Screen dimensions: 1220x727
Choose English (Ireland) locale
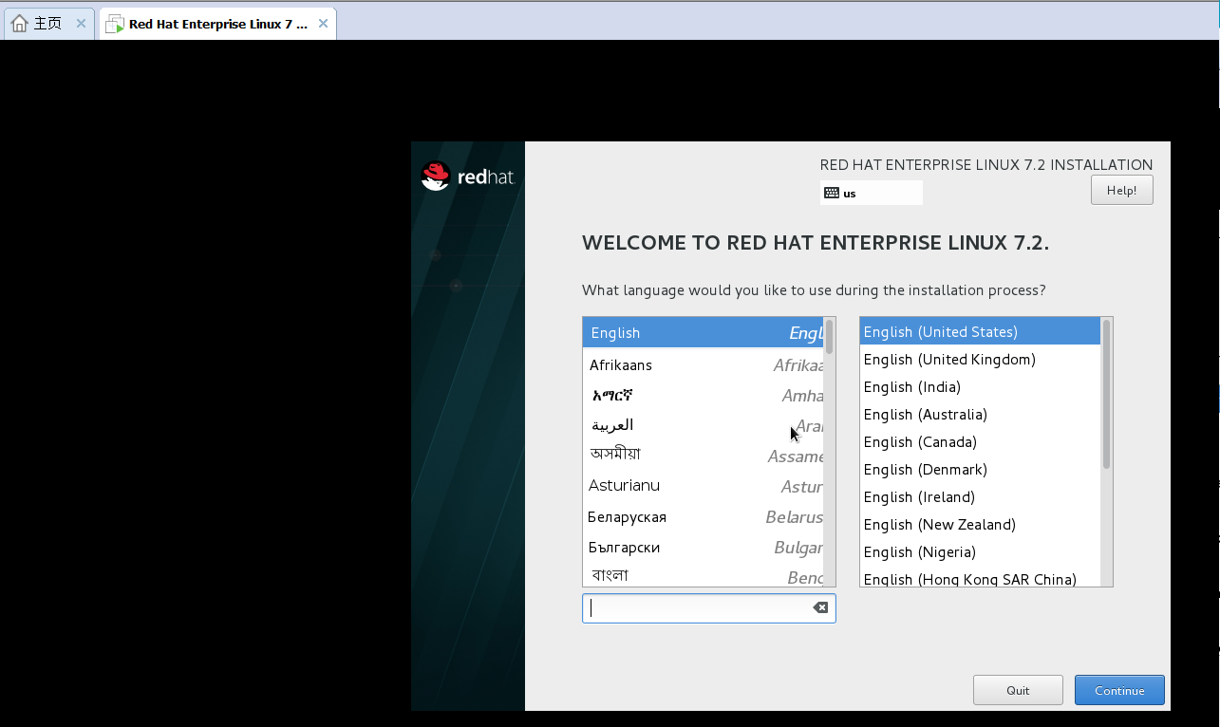tap(980, 496)
